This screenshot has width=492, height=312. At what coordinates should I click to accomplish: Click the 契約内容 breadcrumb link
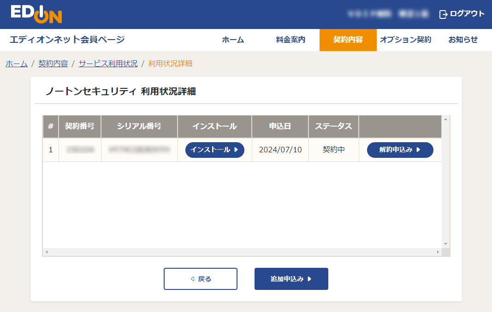[52, 64]
